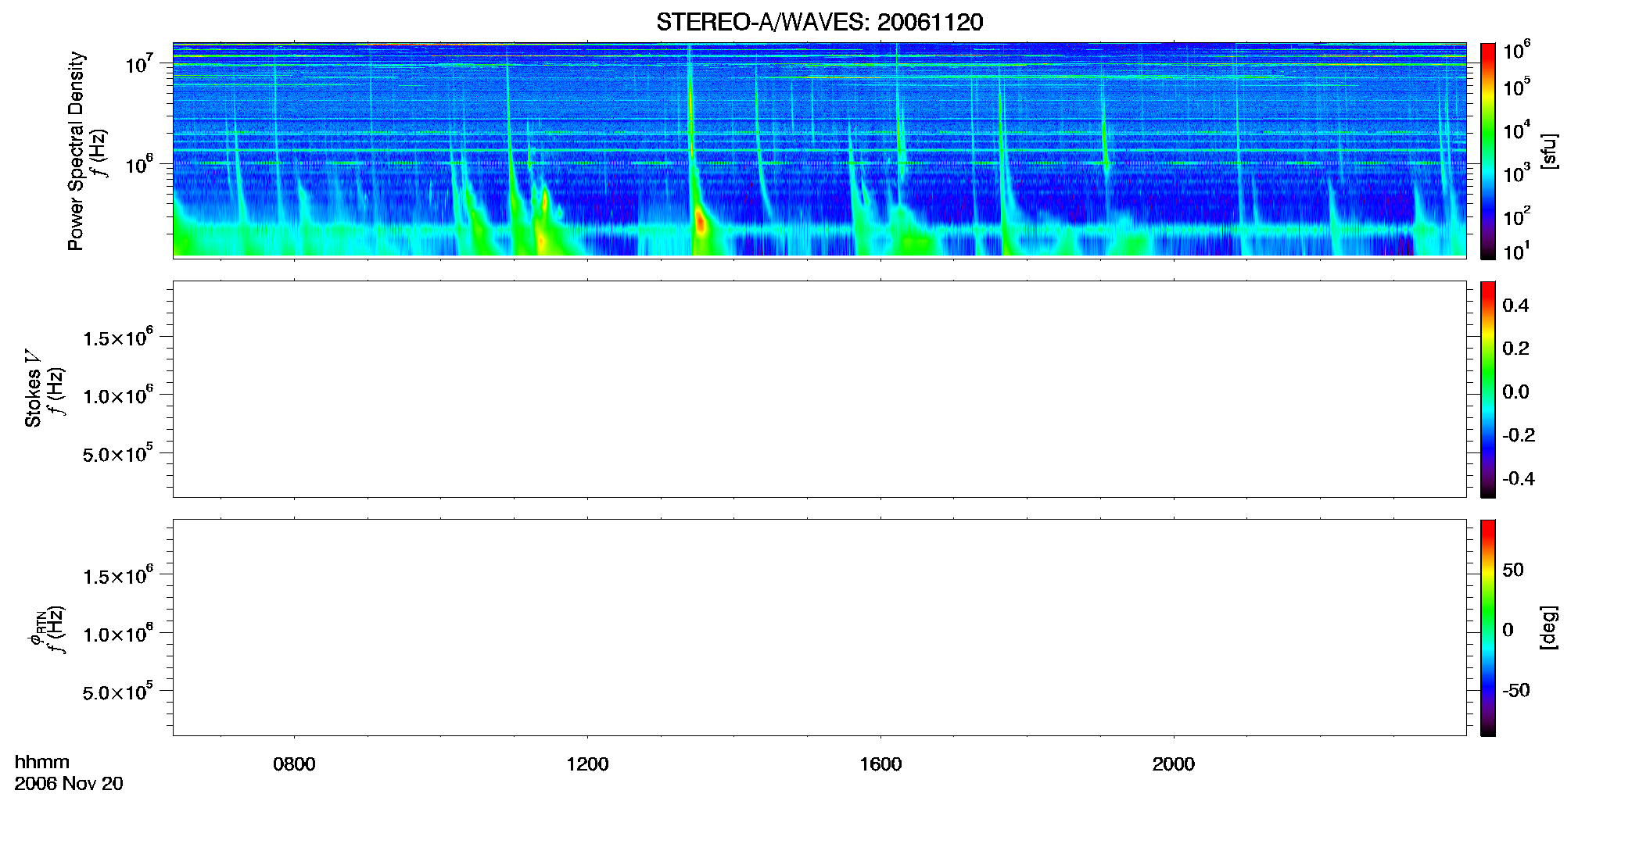
Task: Click the Stokes V colorbar
Action: pyautogui.click(x=1488, y=389)
